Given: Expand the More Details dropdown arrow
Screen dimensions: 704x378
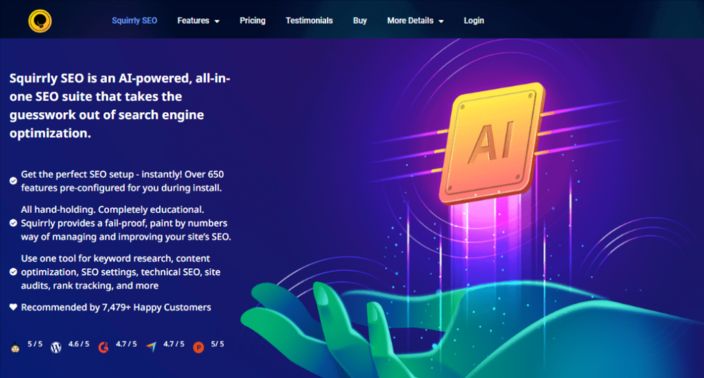Looking at the screenshot, I should 441,21.
